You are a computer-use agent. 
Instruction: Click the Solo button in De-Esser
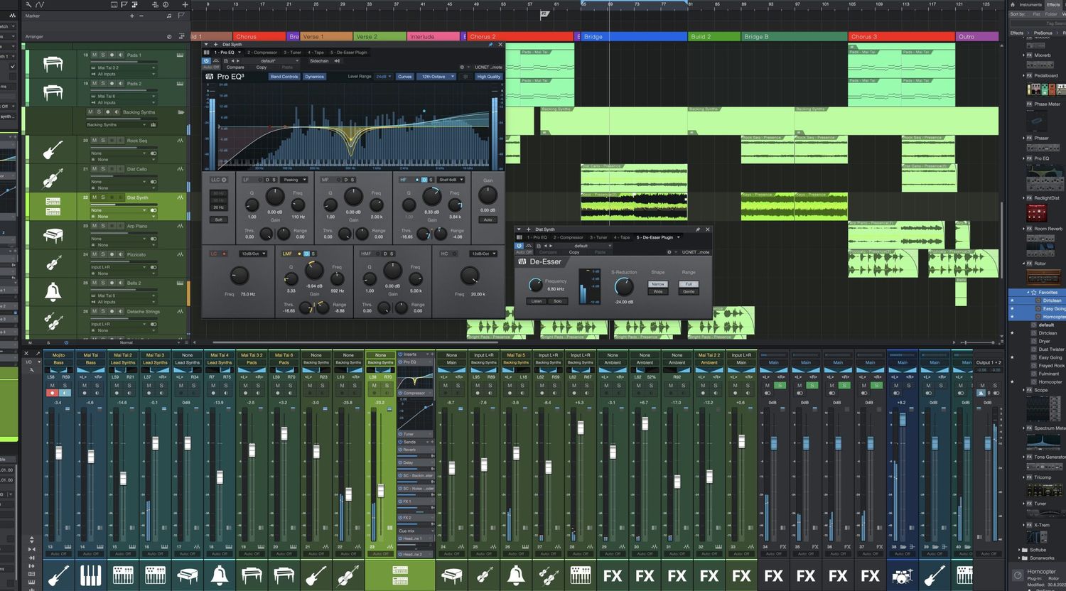(558, 301)
